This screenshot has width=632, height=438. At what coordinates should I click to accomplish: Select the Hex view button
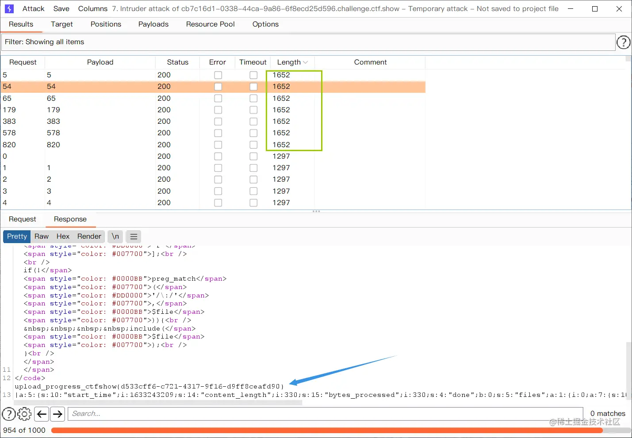[x=63, y=236]
